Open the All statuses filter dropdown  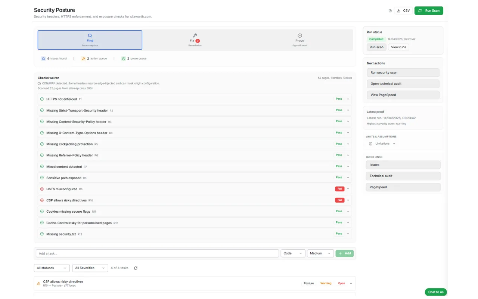[x=52, y=268]
